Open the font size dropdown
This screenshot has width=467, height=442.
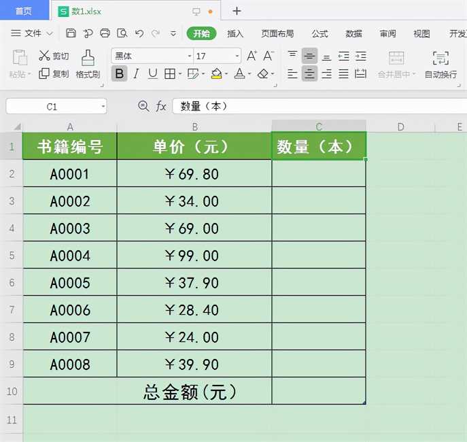pos(237,56)
